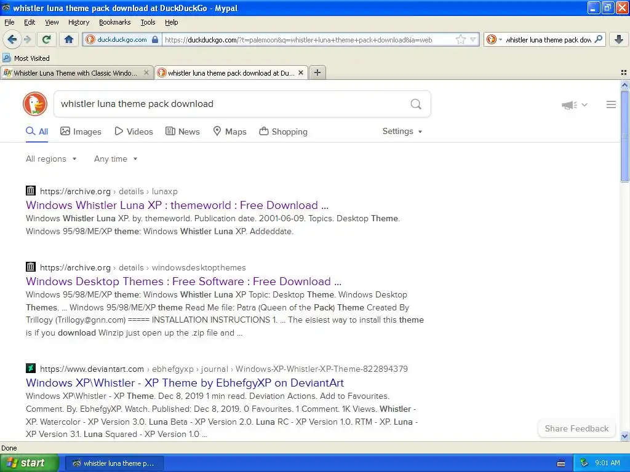
Task: Click the Forward navigation arrow
Action: [27, 39]
